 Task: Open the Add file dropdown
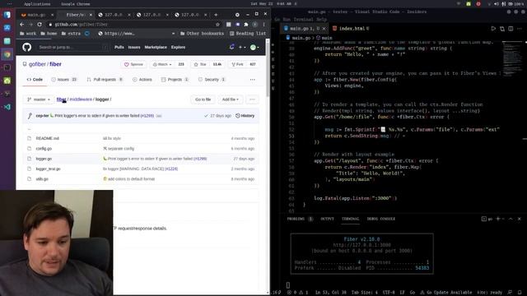pyautogui.click(x=231, y=99)
